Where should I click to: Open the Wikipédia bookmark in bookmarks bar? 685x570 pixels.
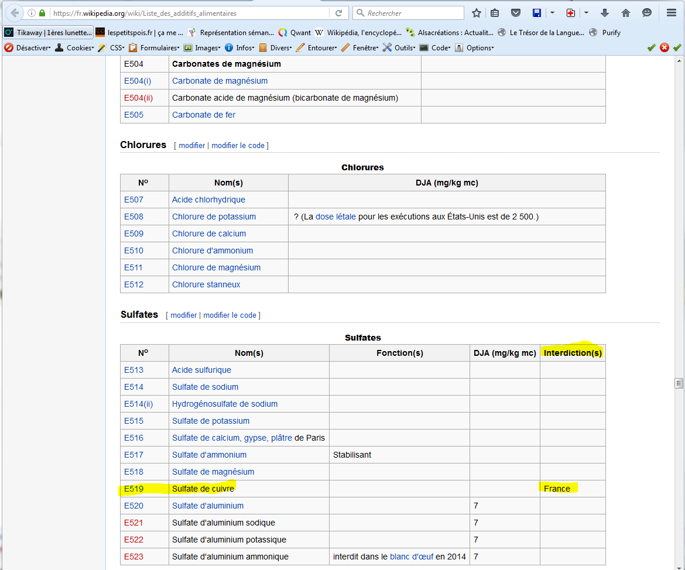358,33
